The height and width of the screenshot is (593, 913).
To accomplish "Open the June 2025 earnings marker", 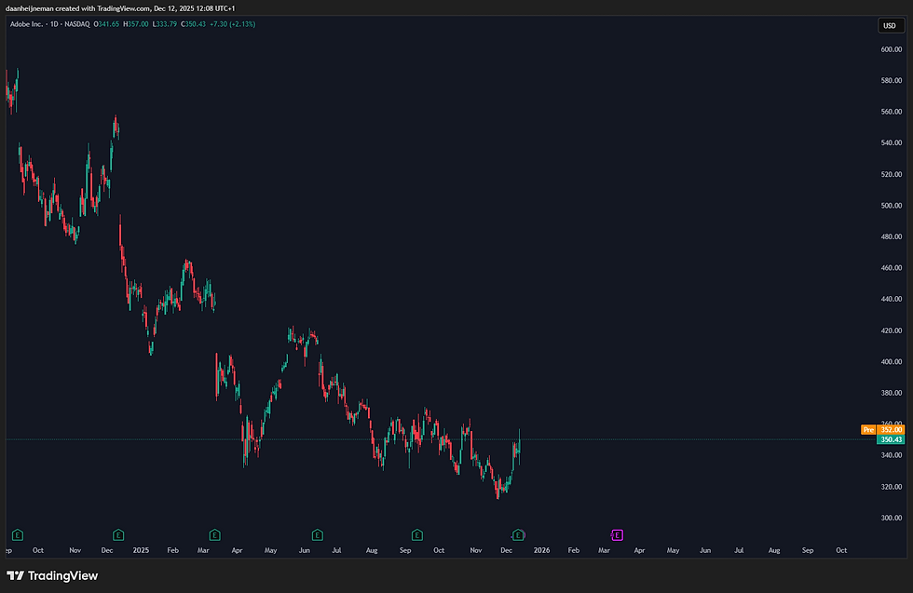I will point(318,534).
